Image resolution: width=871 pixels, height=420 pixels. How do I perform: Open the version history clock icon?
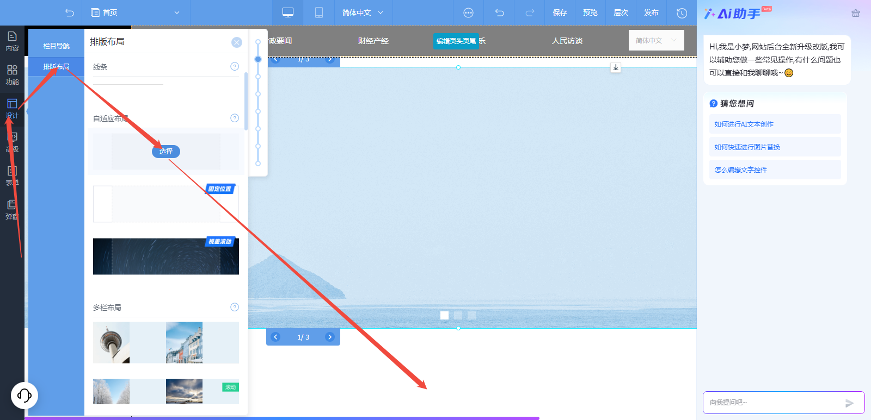[682, 12]
